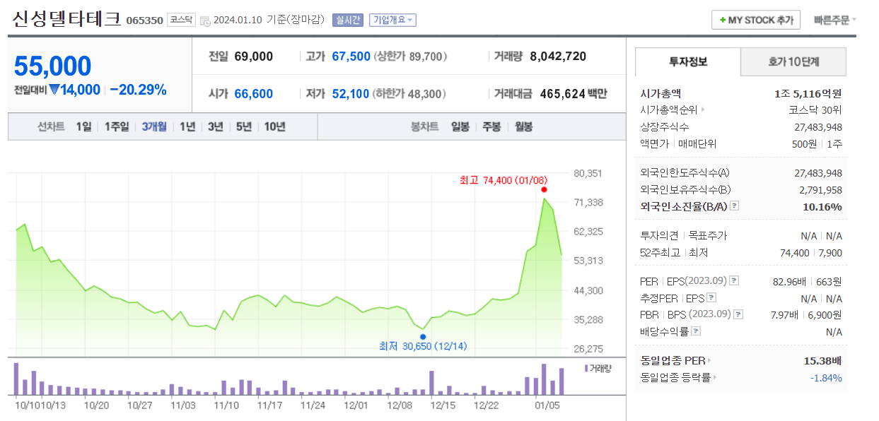This screenshot has height=421, width=879.
Task: Select the 3년 line chart period
Action: pyautogui.click(x=216, y=126)
